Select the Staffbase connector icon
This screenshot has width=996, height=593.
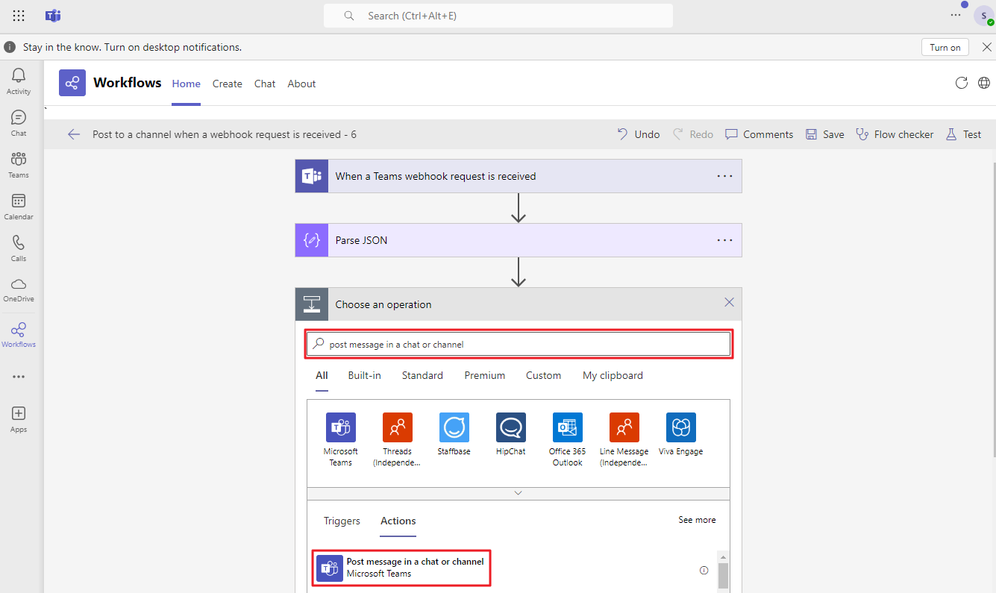click(x=454, y=427)
